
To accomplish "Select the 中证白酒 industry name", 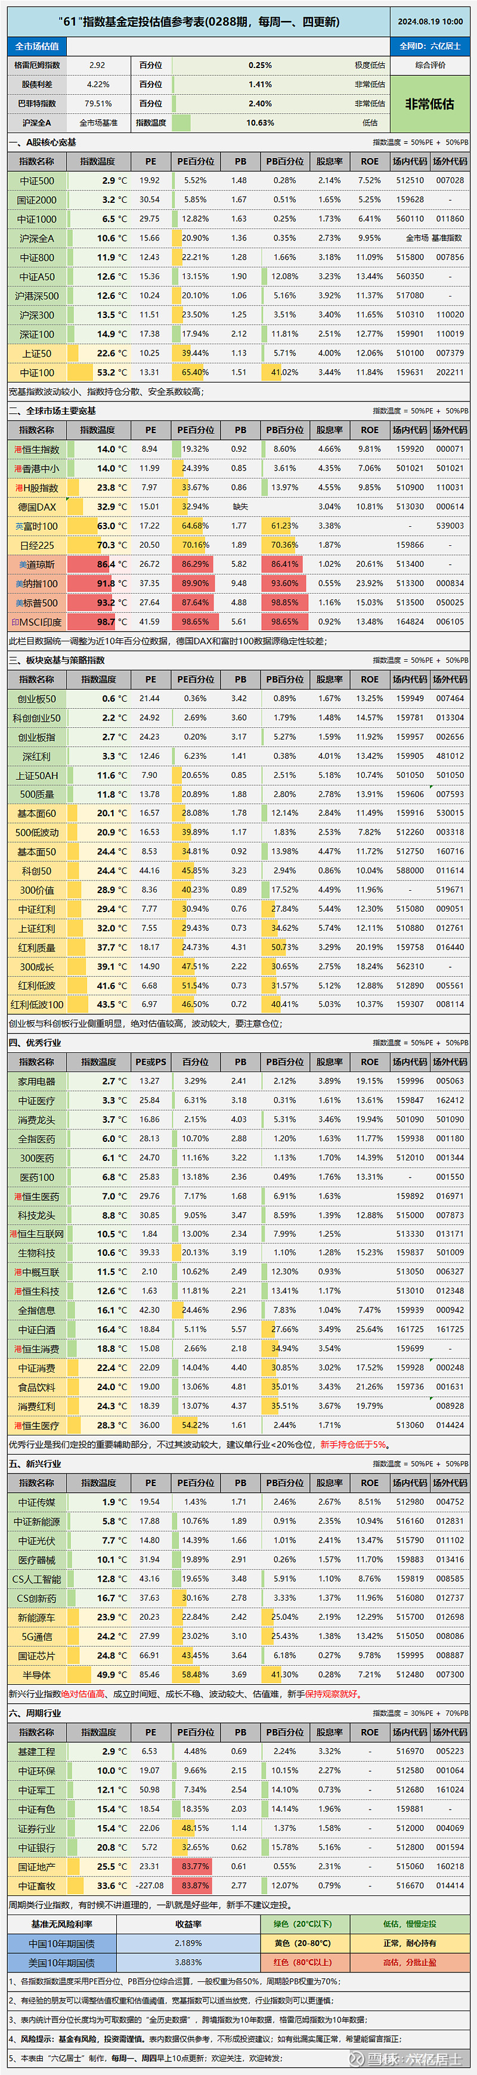I will point(37,1329).
